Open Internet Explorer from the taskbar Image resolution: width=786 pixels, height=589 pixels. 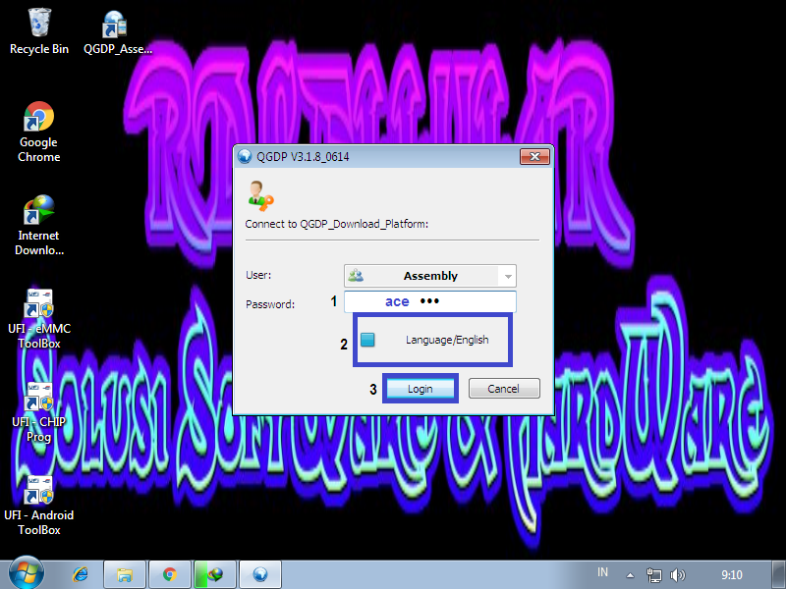(x=81, y=574)
